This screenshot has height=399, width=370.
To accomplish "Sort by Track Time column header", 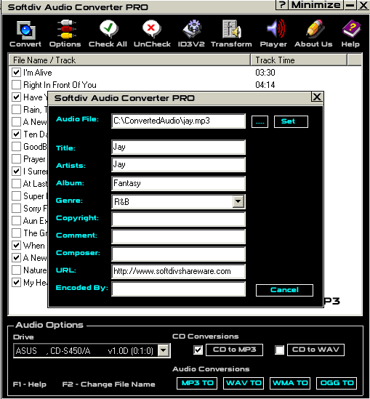I will point(299,60).
